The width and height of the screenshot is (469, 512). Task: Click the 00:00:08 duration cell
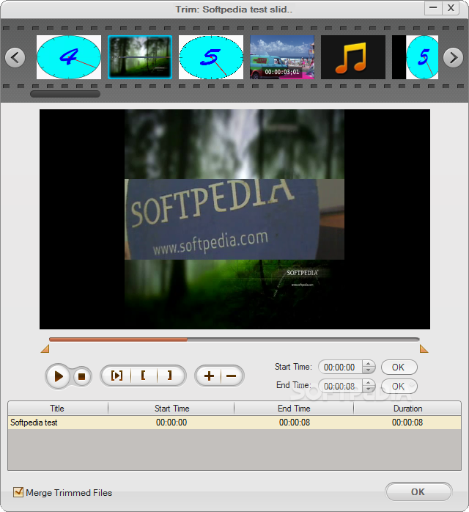(x=407, y=423)
